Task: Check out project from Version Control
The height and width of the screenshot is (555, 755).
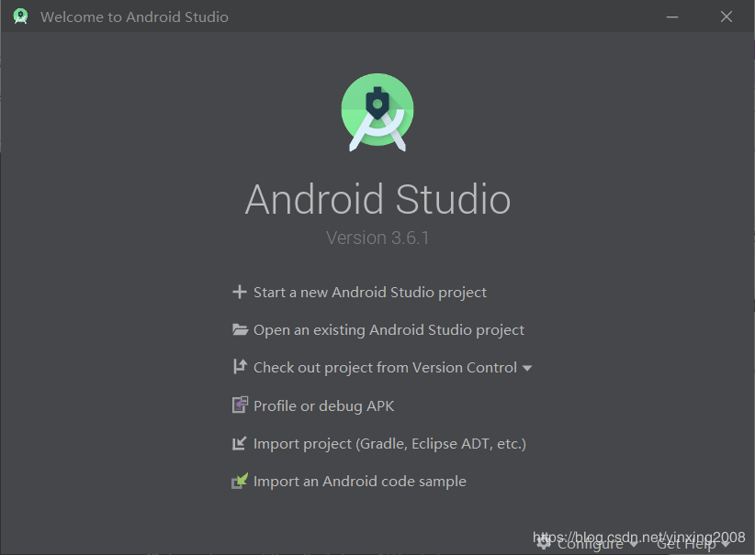Action: click(385, 368)
